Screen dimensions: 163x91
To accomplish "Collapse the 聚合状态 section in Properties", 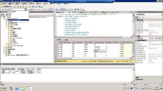I will pyautogui.click(x=136, y=20).
